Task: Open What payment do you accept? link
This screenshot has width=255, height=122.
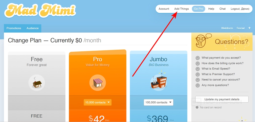Action: point(221,58)
